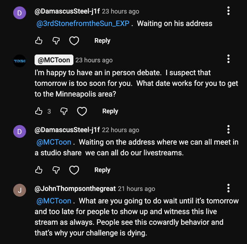Like DamascusSteel's 'Waiting on his address' comment

tap(39, 41)
